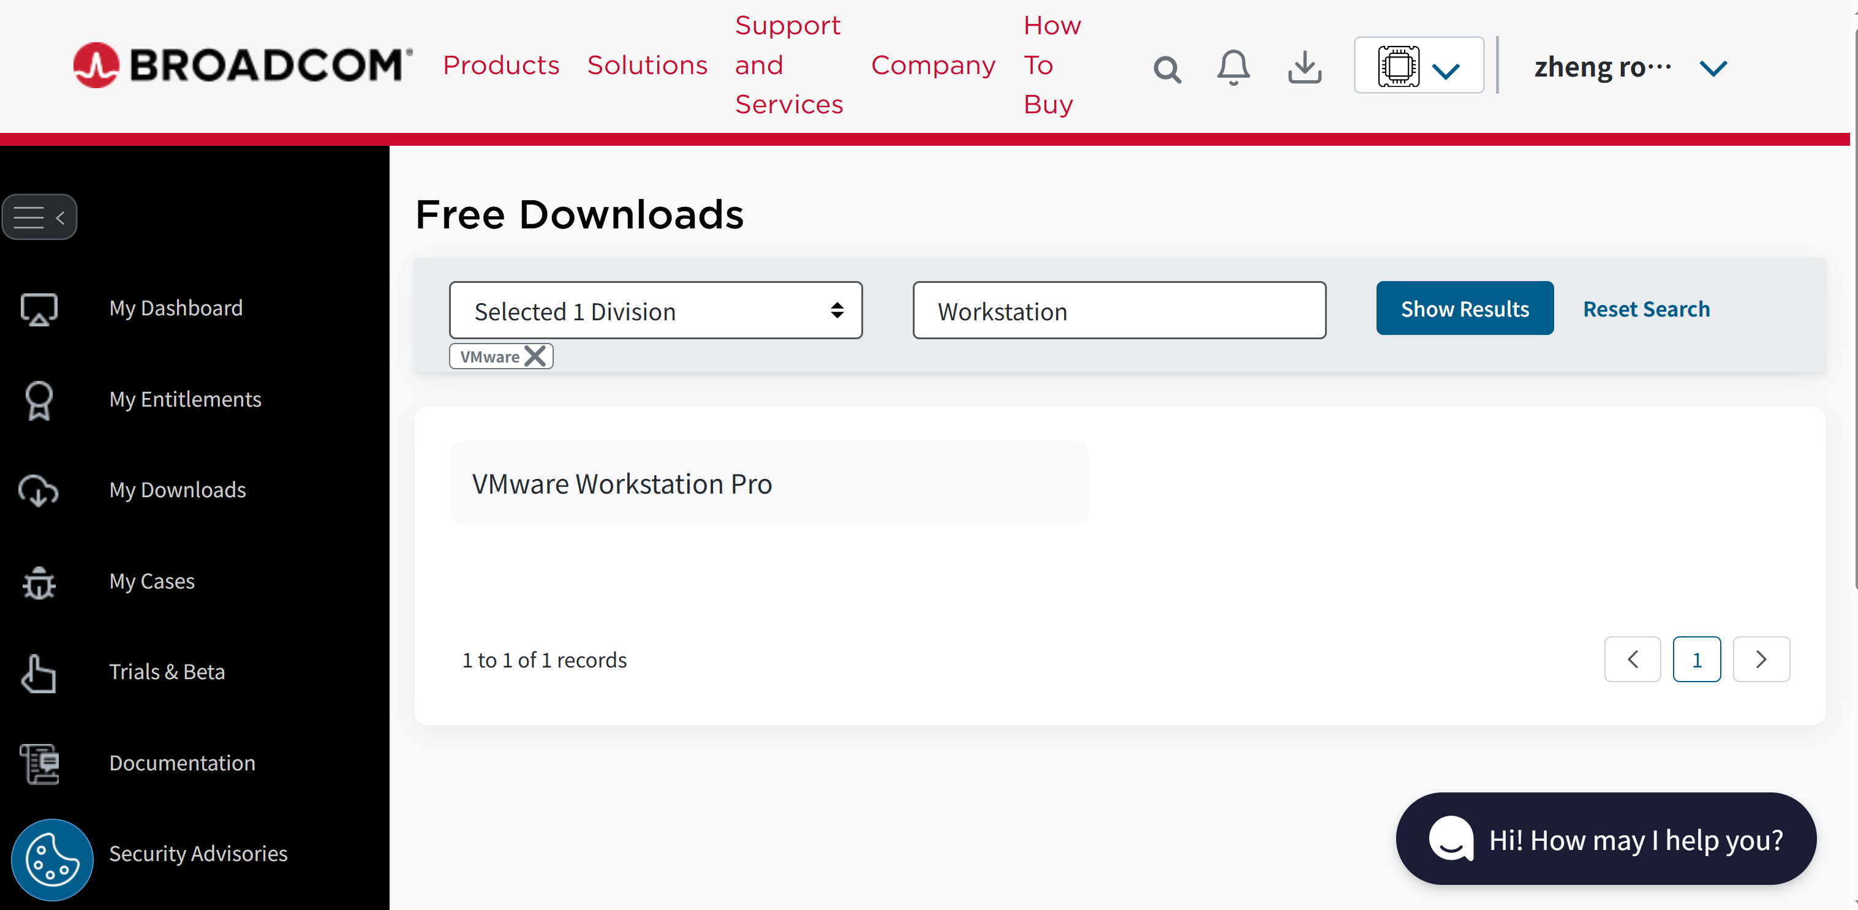Screen dimensions: 1858x910
Task: Click the Workstation search input field
Action: (x=1119, y=310)
